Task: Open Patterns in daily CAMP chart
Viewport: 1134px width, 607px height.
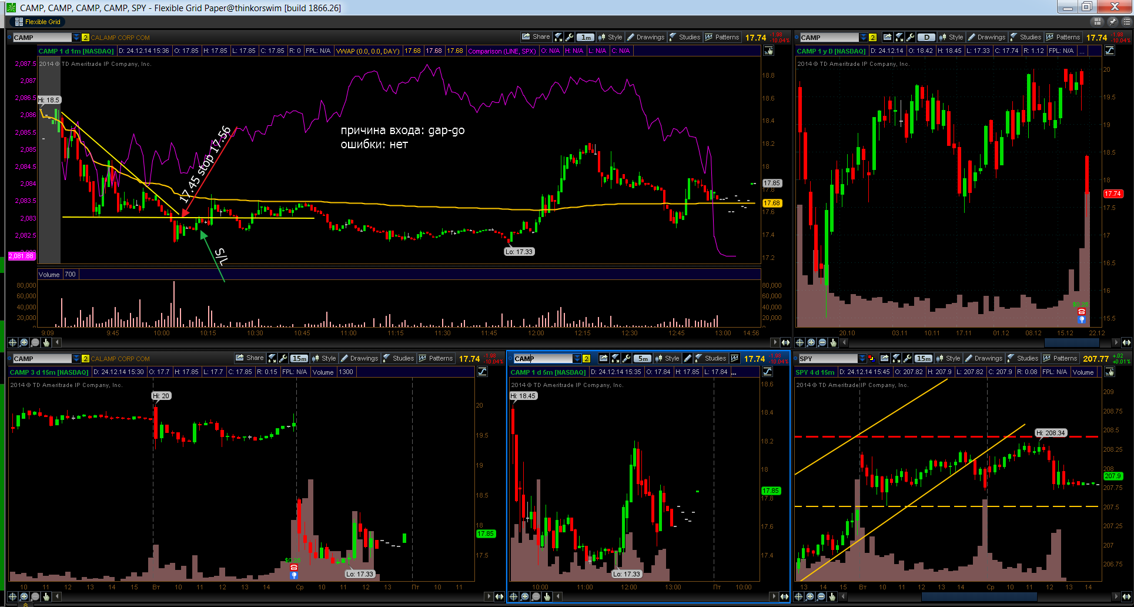Action: [1063, 37]
